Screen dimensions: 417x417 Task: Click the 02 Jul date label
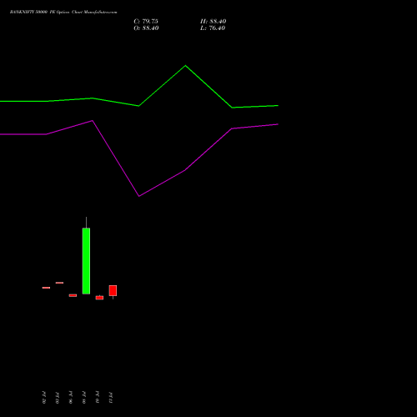(x=44, y=398)
